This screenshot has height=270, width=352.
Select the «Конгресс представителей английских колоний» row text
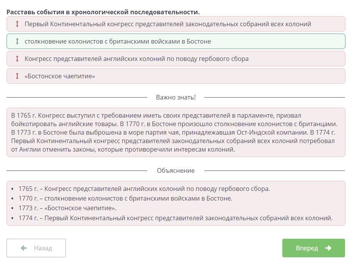[x=136, y=59]
